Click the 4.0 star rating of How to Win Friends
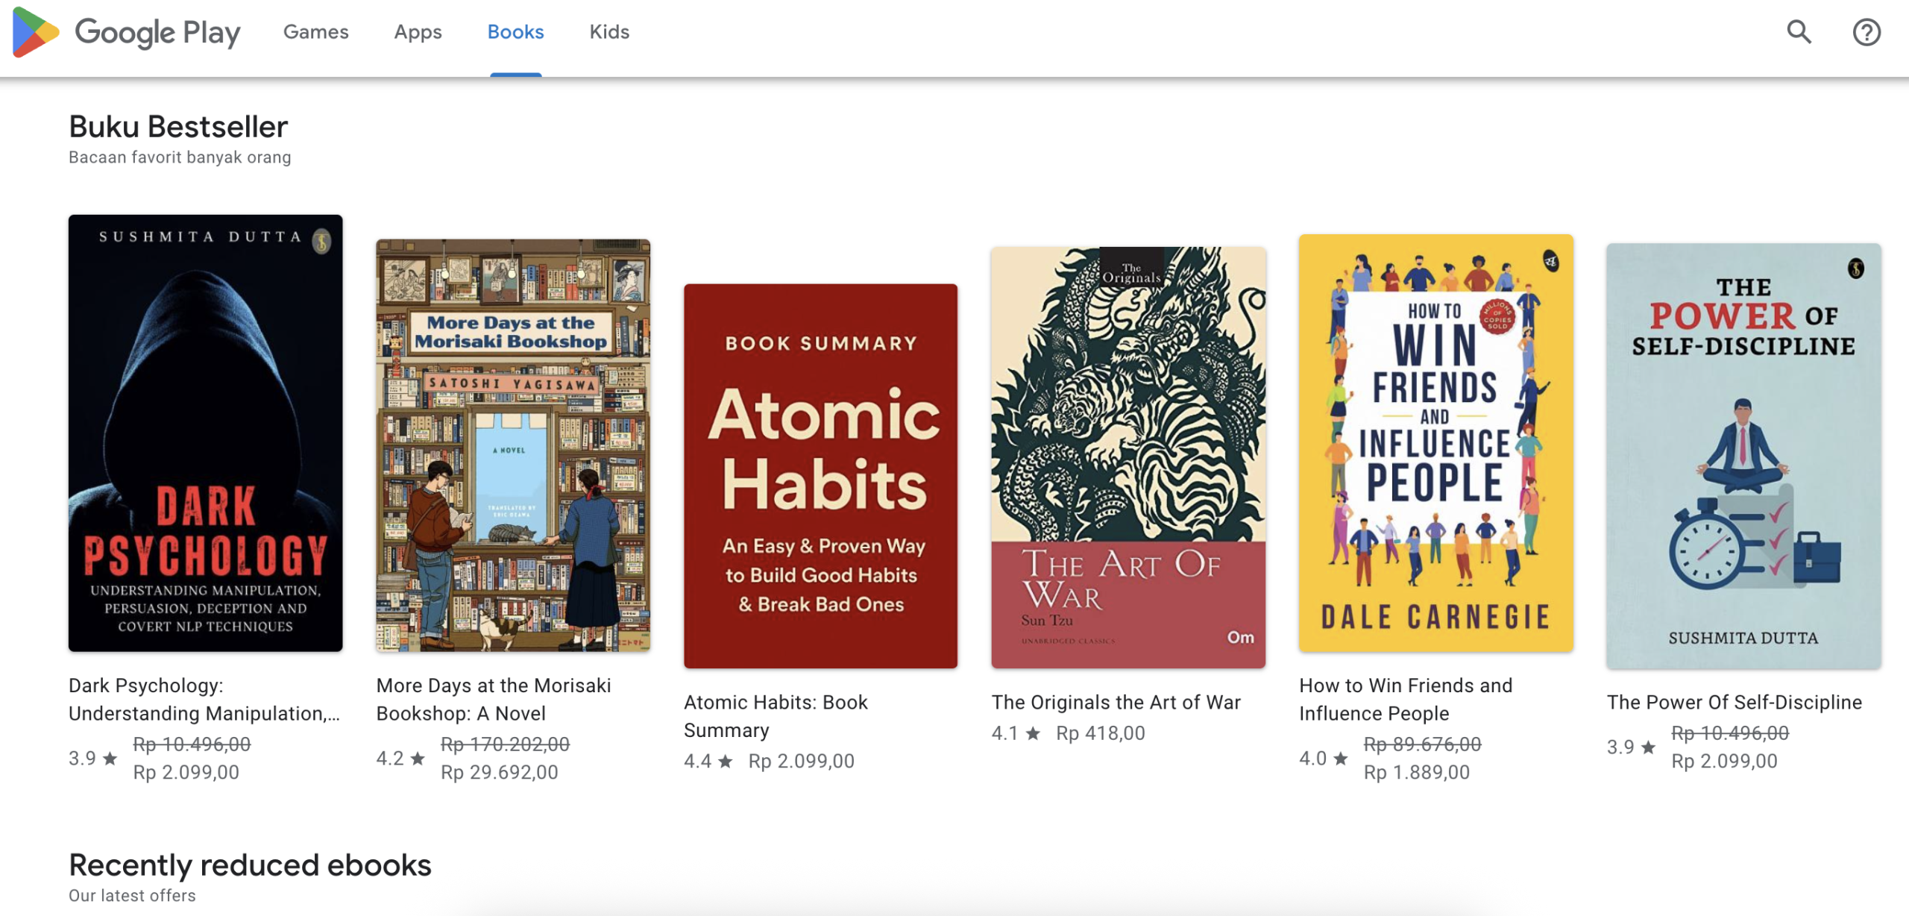Viewport: 1909px width, 916px height. click(1324, 758)
